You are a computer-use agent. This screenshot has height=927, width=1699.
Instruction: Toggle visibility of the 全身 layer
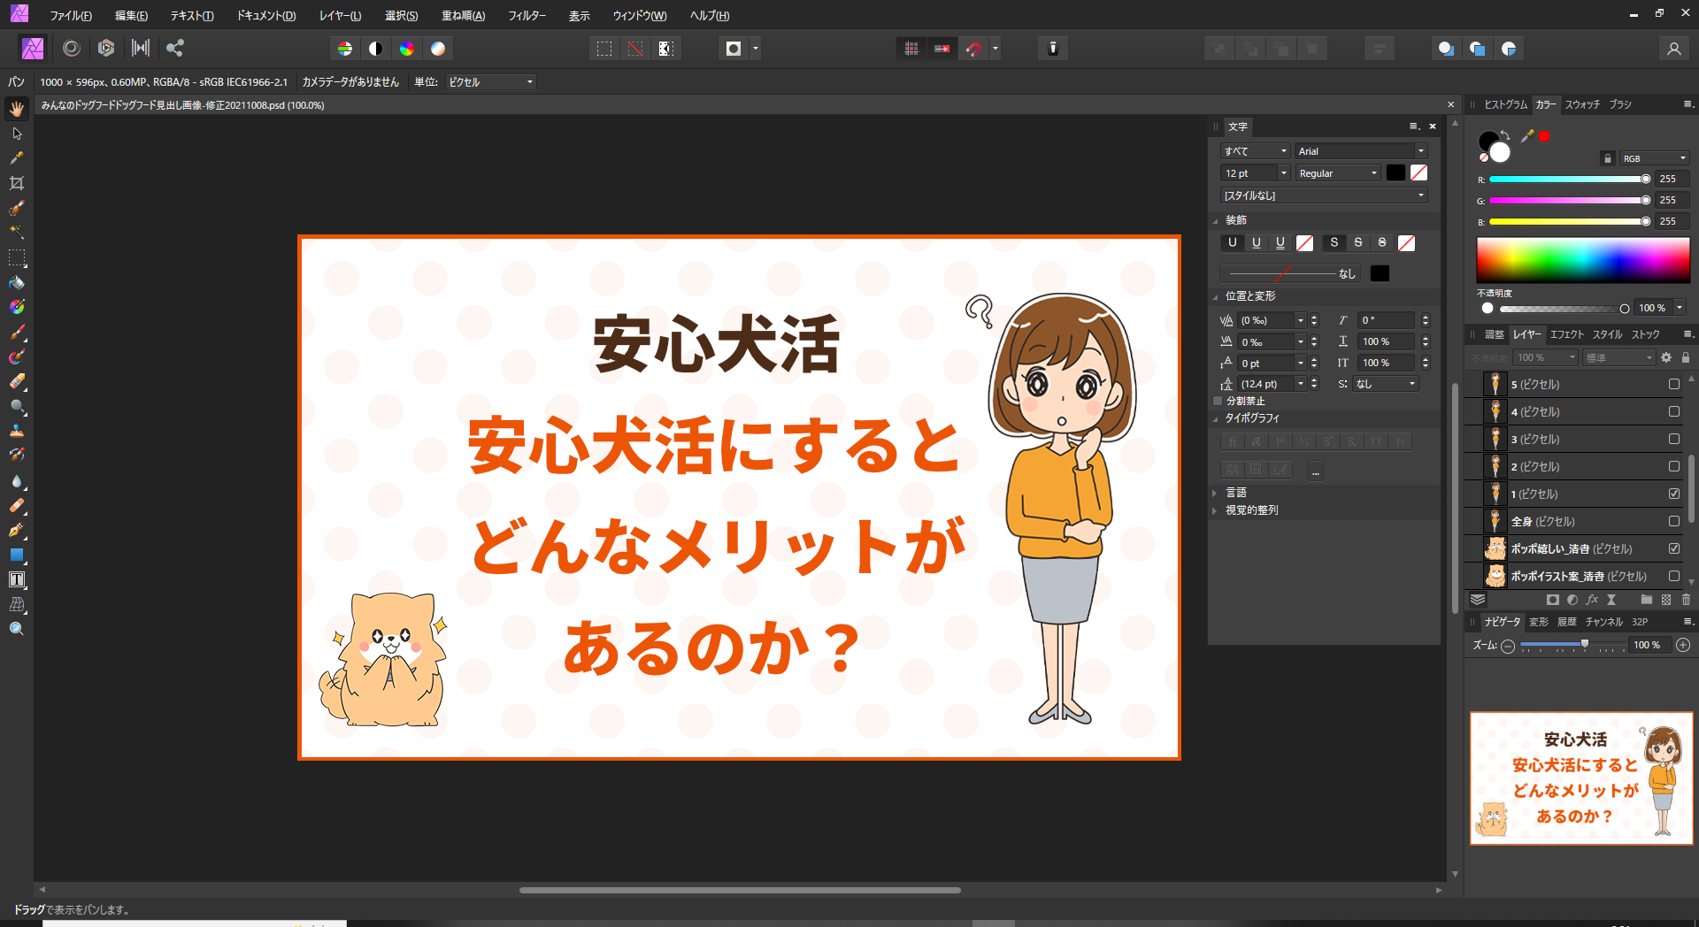pyautogui.click(x=1674, y=522)
